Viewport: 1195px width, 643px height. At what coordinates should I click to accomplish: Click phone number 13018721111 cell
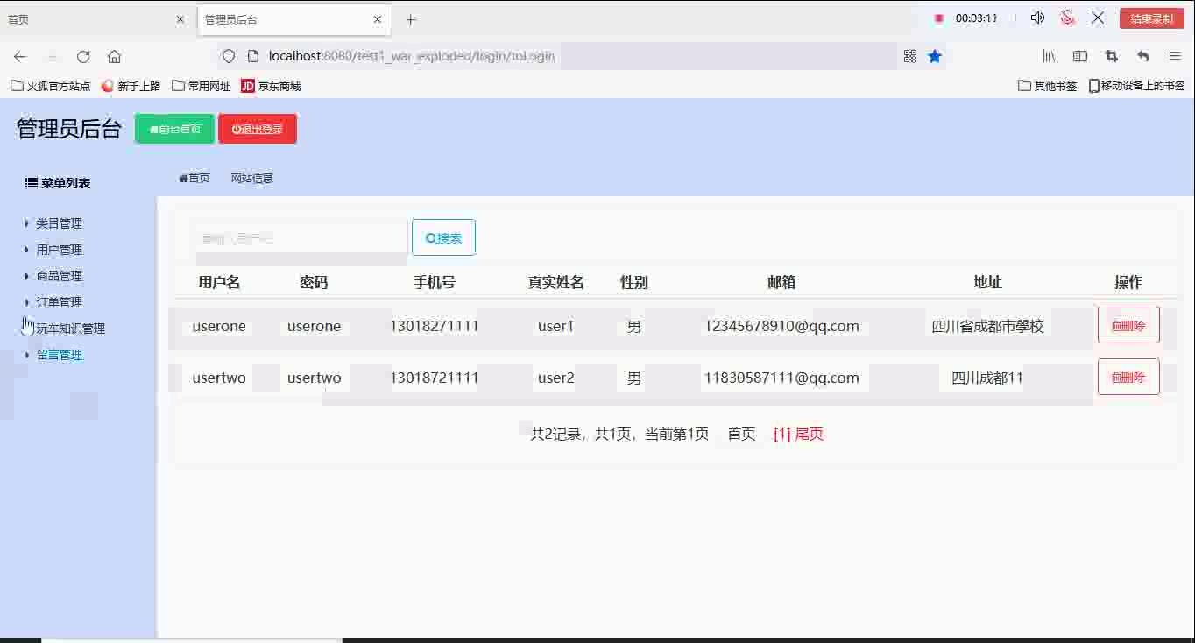[435, 378]
